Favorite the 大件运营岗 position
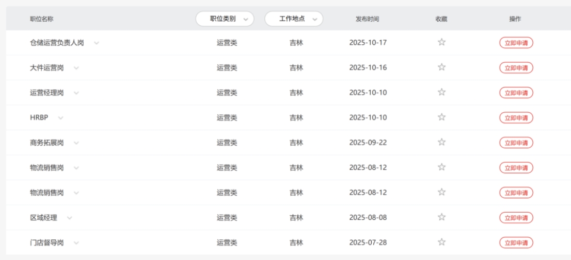Screen dimensions: 571x260 point(441,67)
